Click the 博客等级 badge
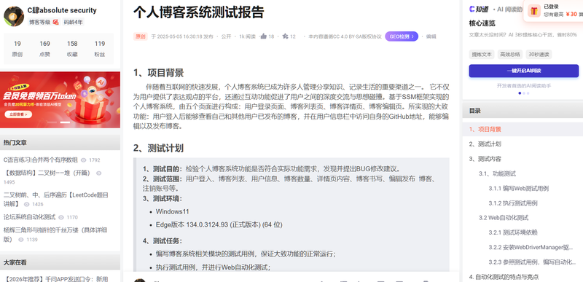Screen dimensions: 583x282 [44, 22]
